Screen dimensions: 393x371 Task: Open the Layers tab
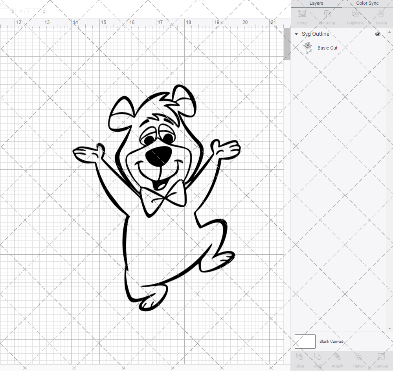pyautogui.click(x=316, y=3)
